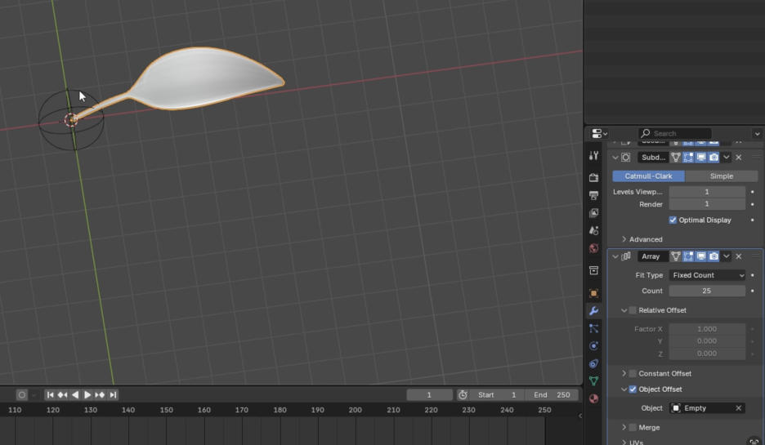This screenshot has width=765, height=445.
Task: Toggle Subdivision modifier viewport display
Action: [701, 158]
